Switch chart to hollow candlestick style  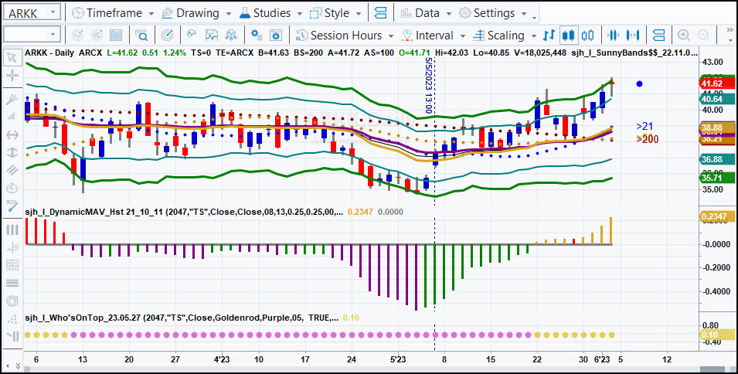(x=587, y=36)
